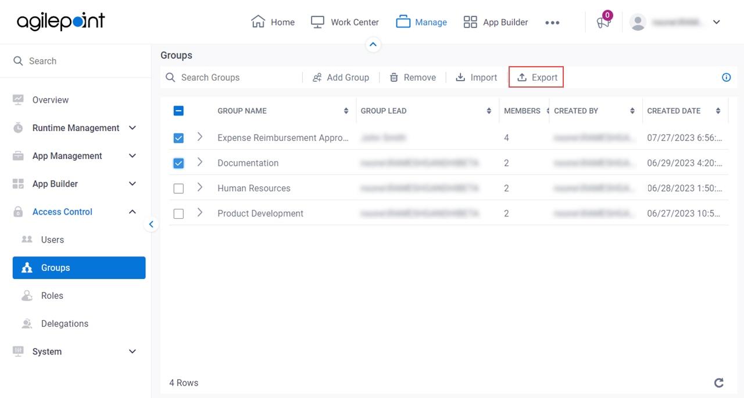Click the System sidebar icon
The height and width of the screenshot is (398, 744).
[18, 351]
